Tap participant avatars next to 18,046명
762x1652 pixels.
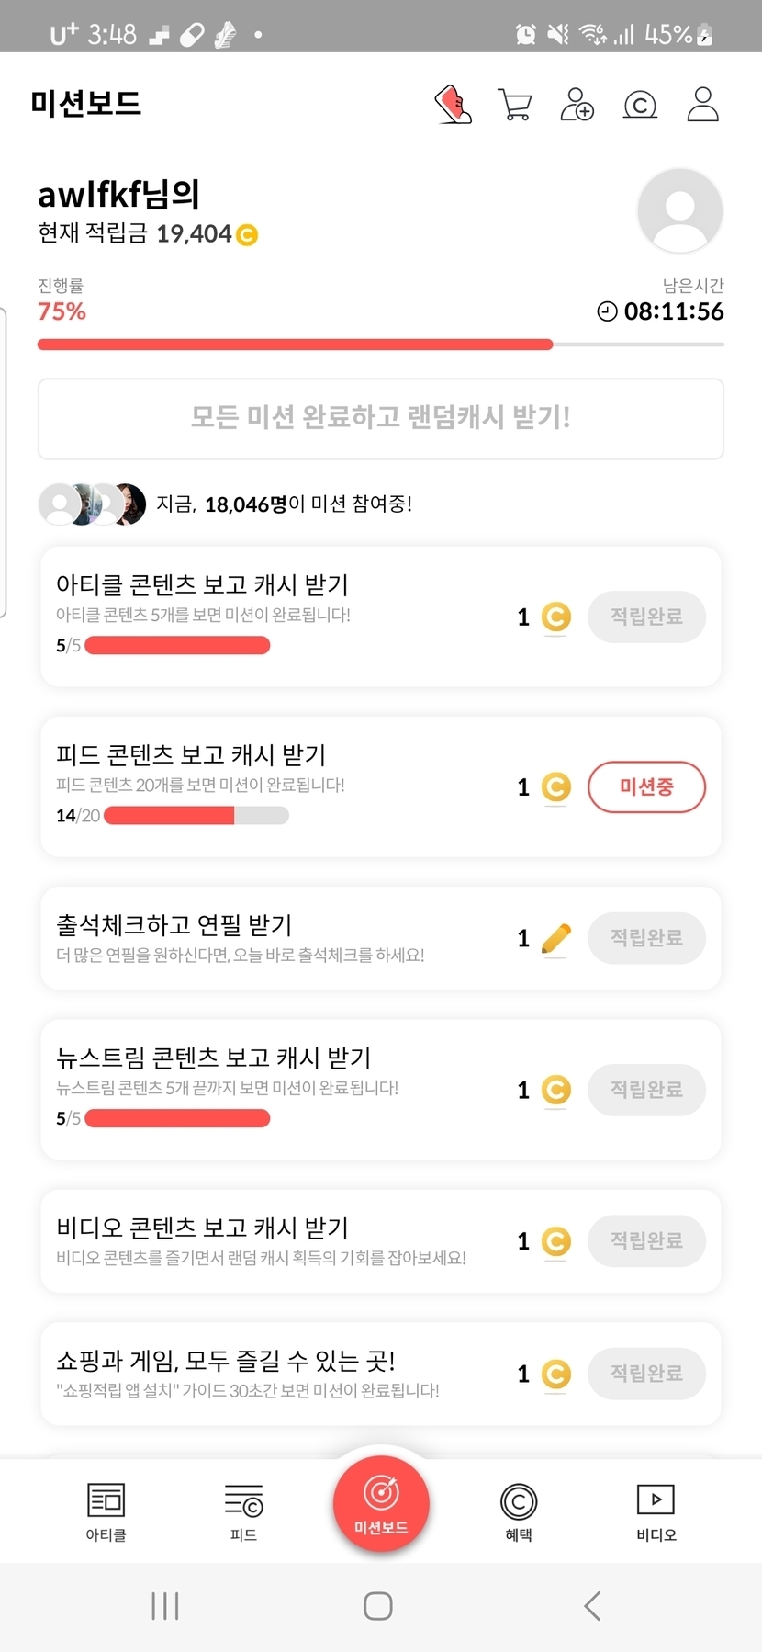point(93,504)
